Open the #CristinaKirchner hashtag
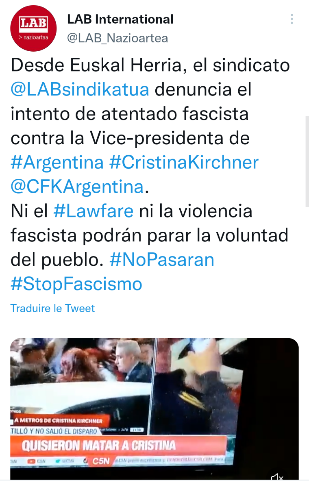 184,163
